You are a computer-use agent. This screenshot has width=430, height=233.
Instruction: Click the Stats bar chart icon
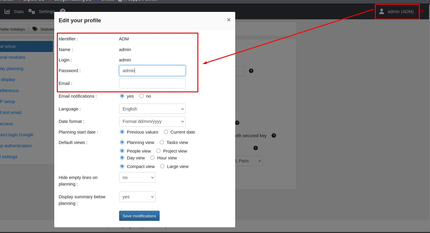click(7, 12)
